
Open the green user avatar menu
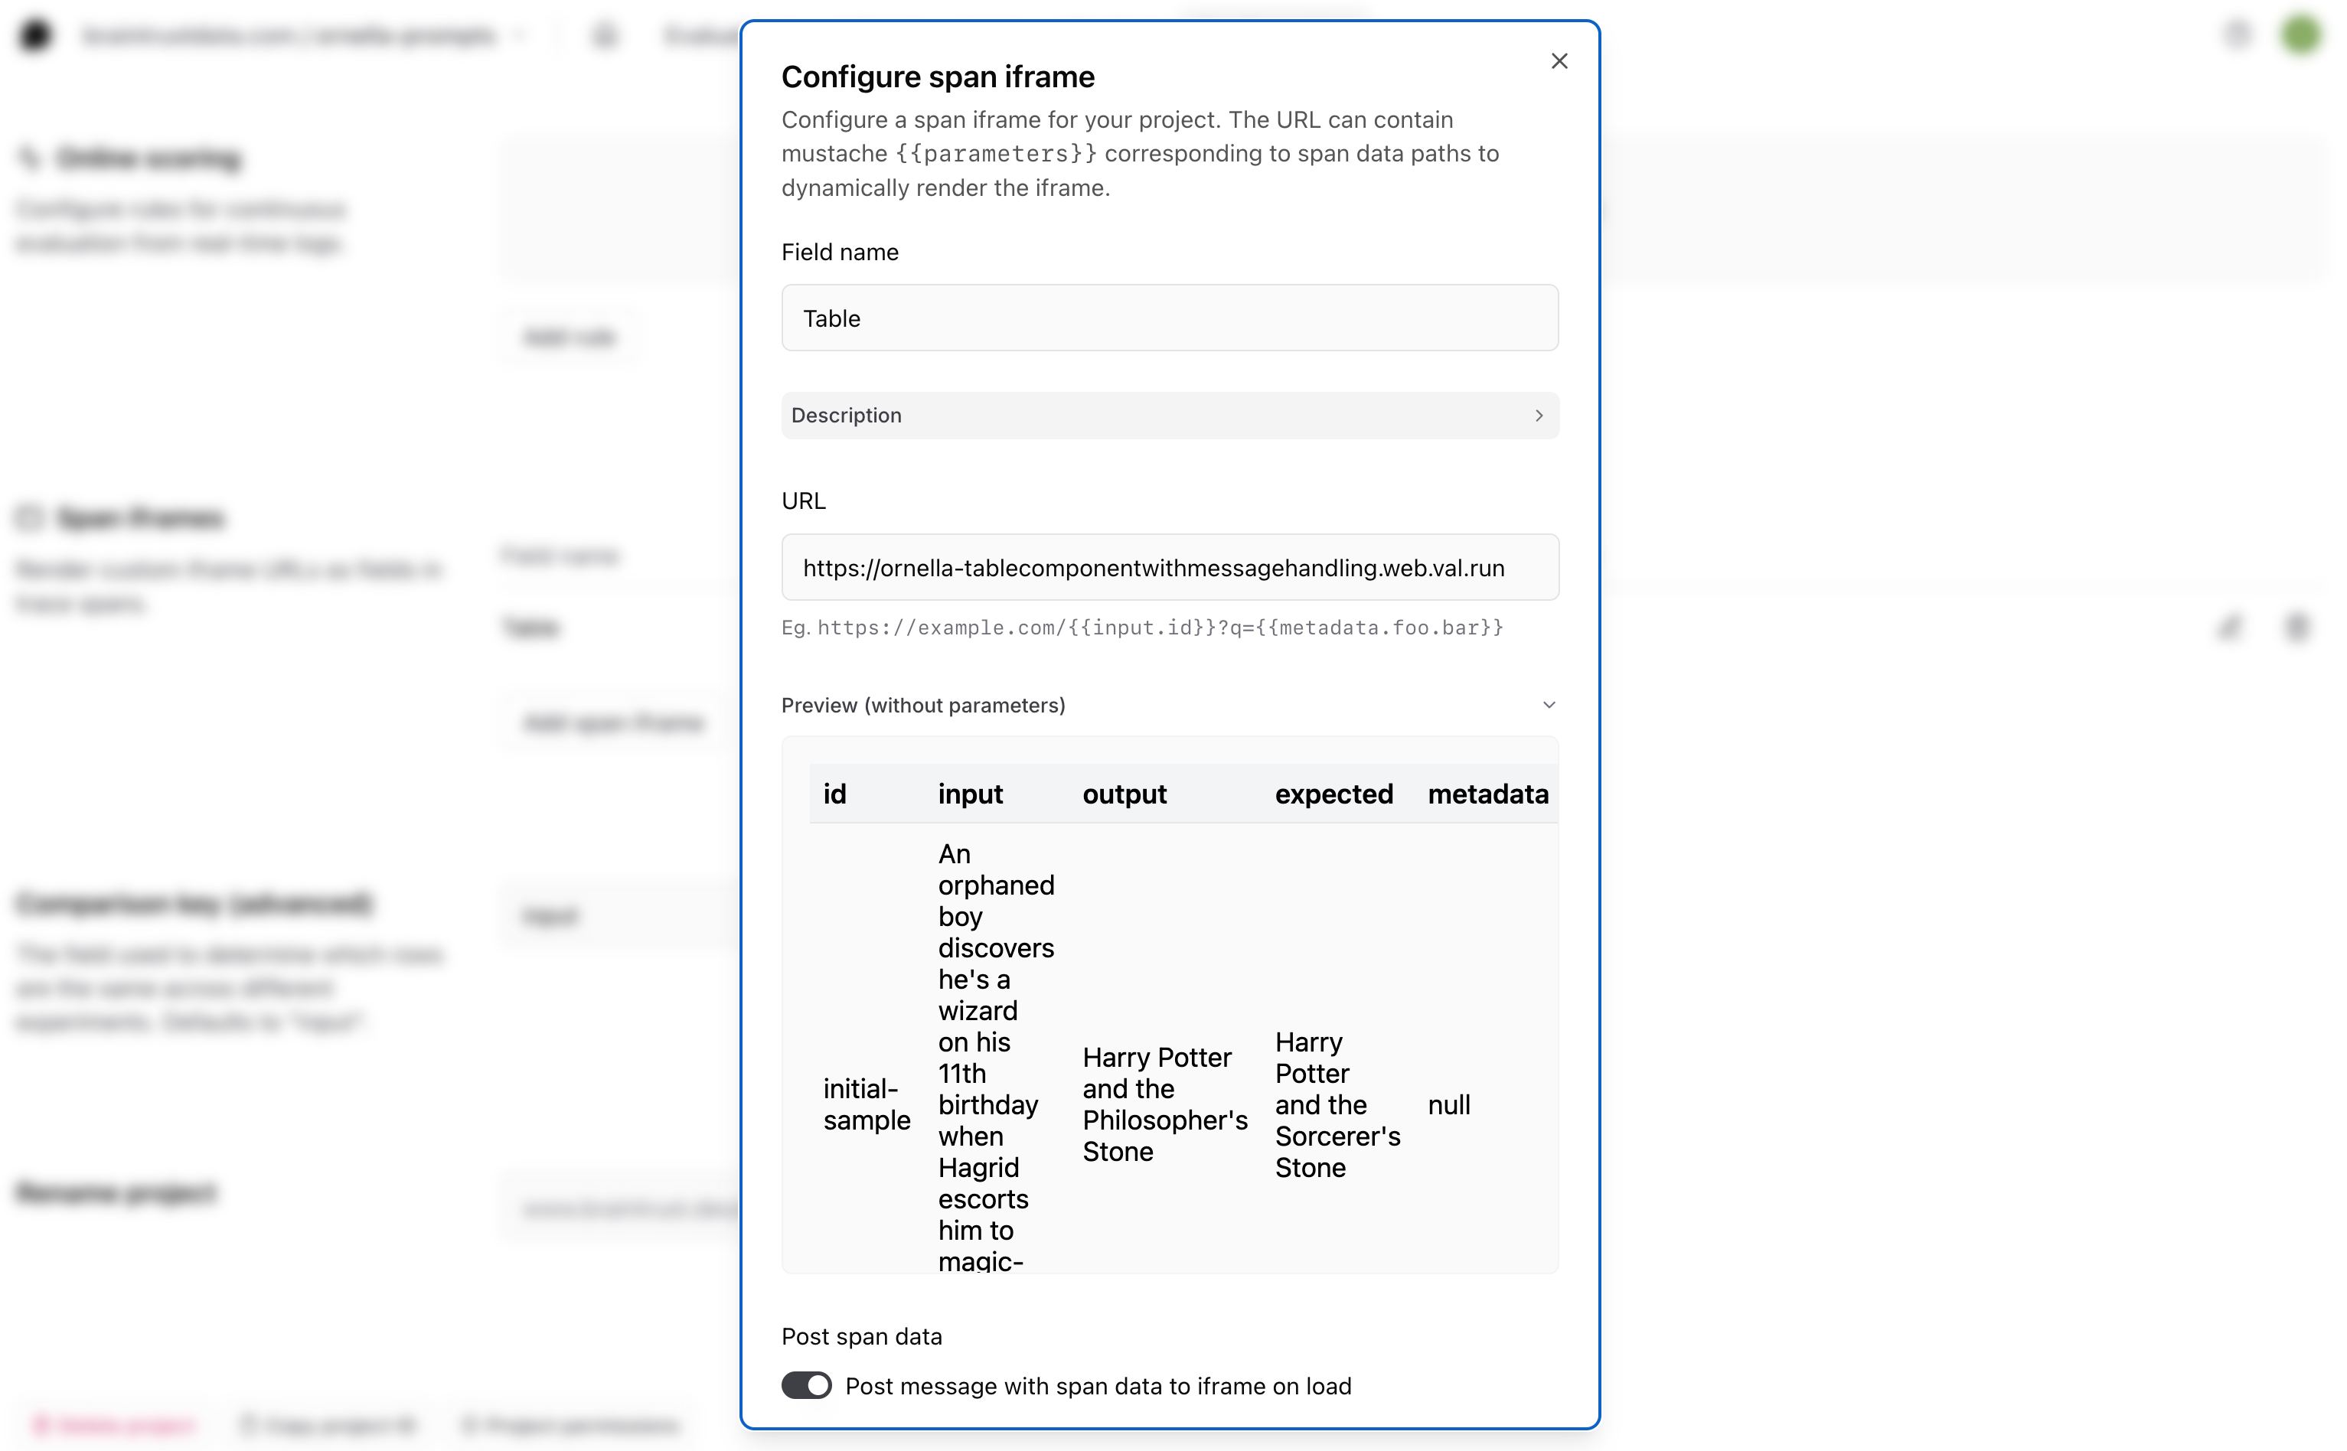tap(2302, 34)
